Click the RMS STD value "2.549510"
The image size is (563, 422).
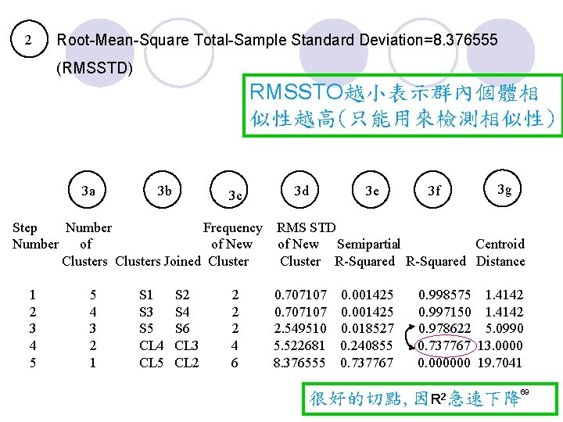[300, 328]
